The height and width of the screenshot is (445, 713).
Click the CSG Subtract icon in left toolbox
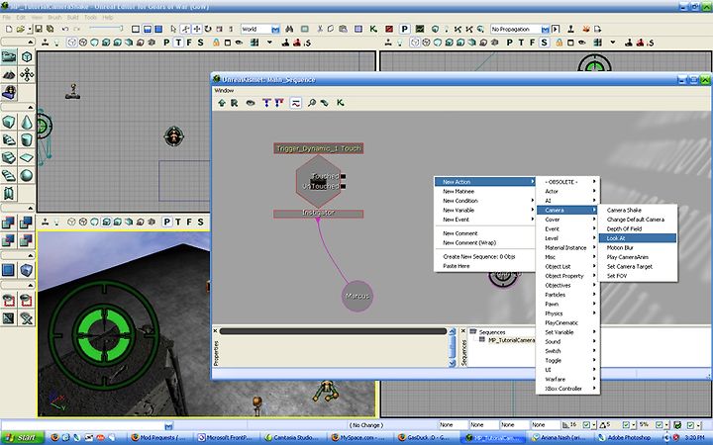[27, 222]
